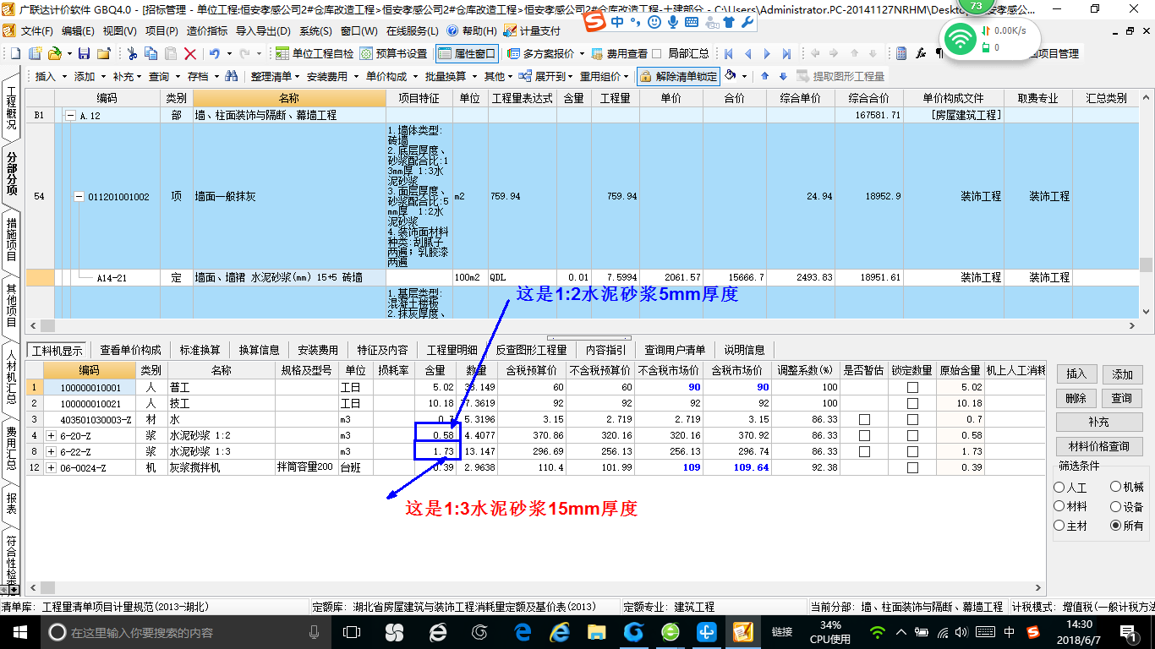Check 锁定数量 box for 普工 row
Viewport: 1155px width, 649px height.
pyautogui.click(x=912, y=388)
